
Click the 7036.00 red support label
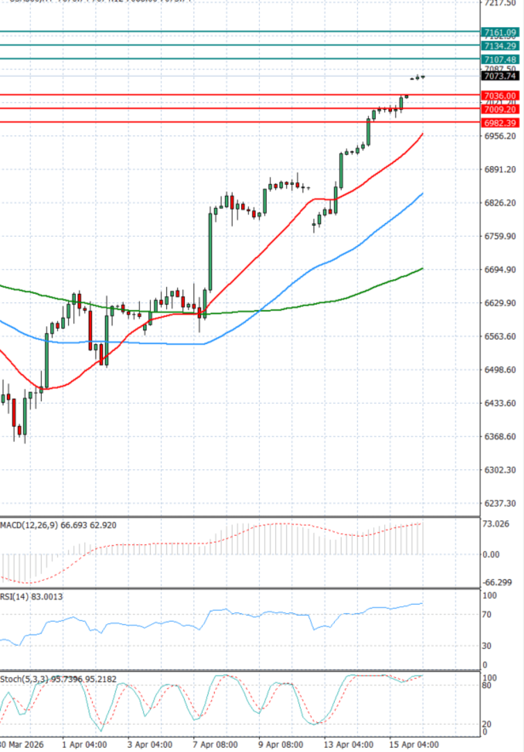pyautogui.click(x=500, y=96)
